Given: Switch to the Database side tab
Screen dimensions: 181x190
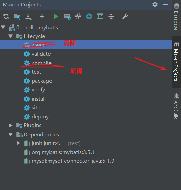Looking at the screenshot, I should [x=176, y=17].
